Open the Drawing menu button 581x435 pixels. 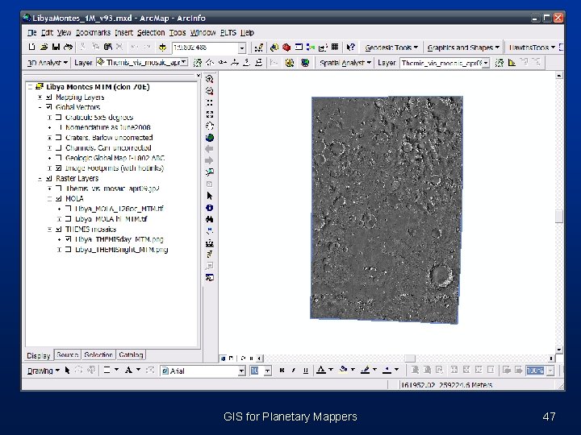click(44, 371)
